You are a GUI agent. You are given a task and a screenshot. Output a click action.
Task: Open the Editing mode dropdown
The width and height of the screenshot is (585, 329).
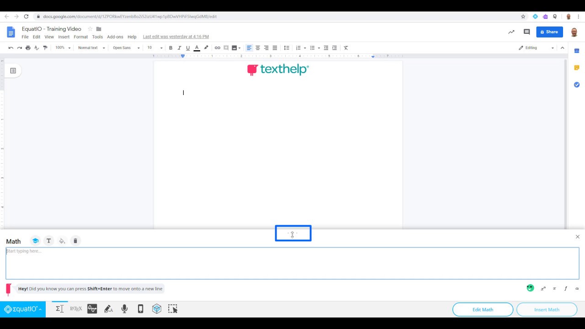(x=536, y=48)
